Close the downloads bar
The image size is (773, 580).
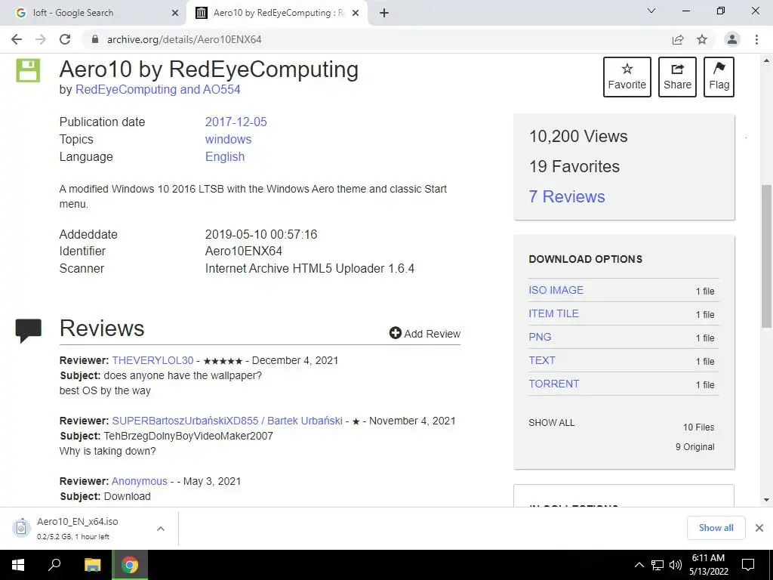pos(759,528)
